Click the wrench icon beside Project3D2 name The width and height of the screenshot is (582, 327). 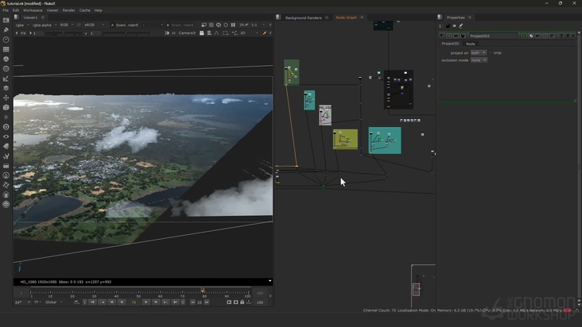coord(463,36)
